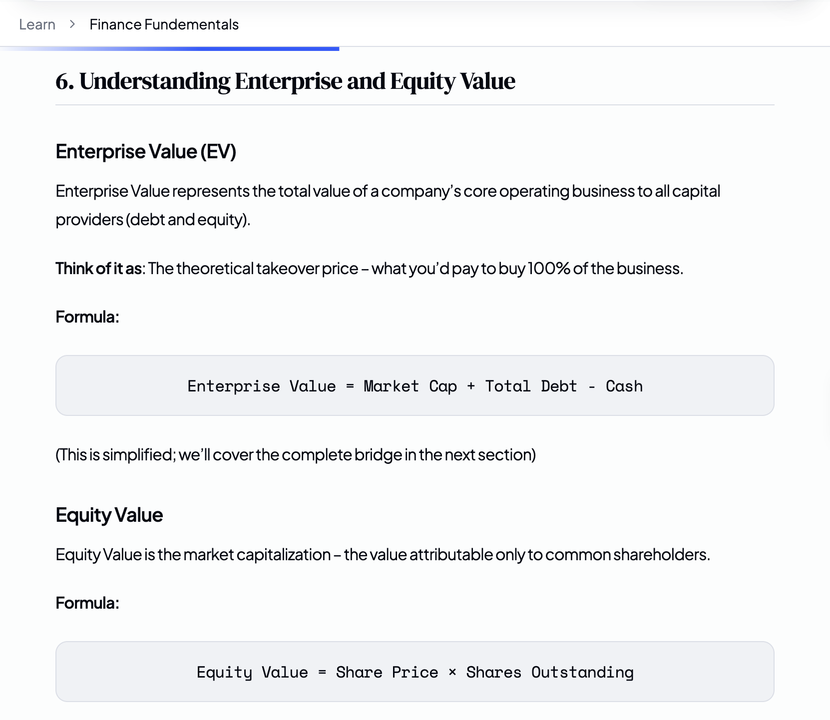Click the Equity Value formula box
Image resolution: width=830 pixels, height=720 pixels.
coord(414,672)
